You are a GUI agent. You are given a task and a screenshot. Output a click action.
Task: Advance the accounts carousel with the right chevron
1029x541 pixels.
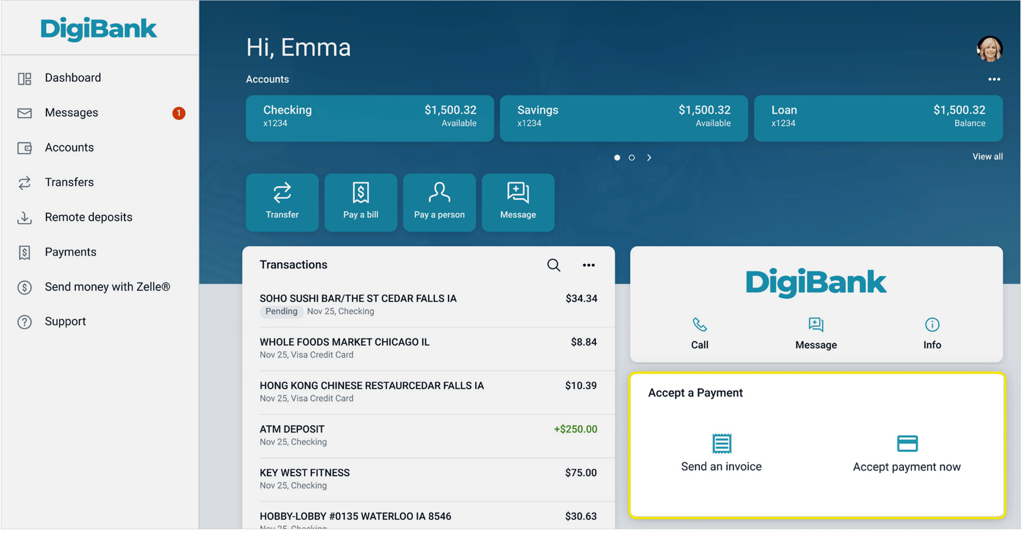pyautogui.click(x=649, y=158)
